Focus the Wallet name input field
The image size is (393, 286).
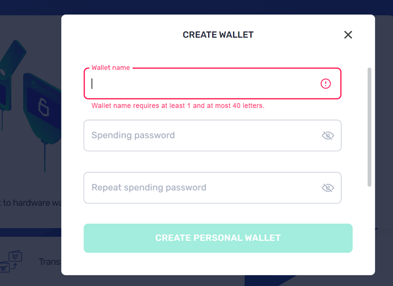click(x=212, y=83)
